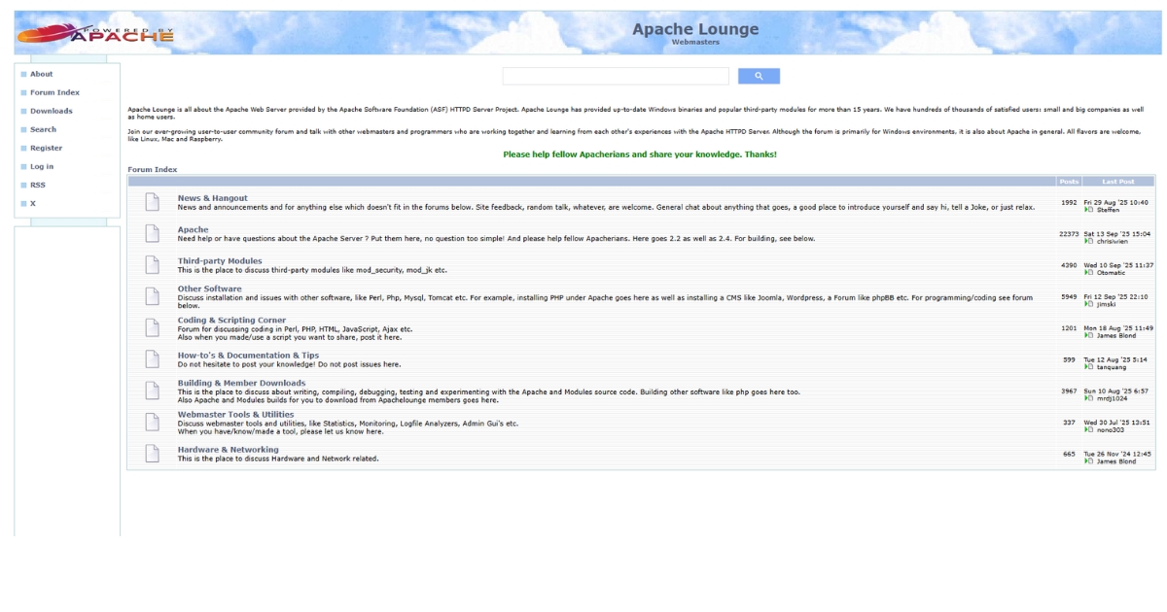Open the RSS sidebar link

[38, 185]
